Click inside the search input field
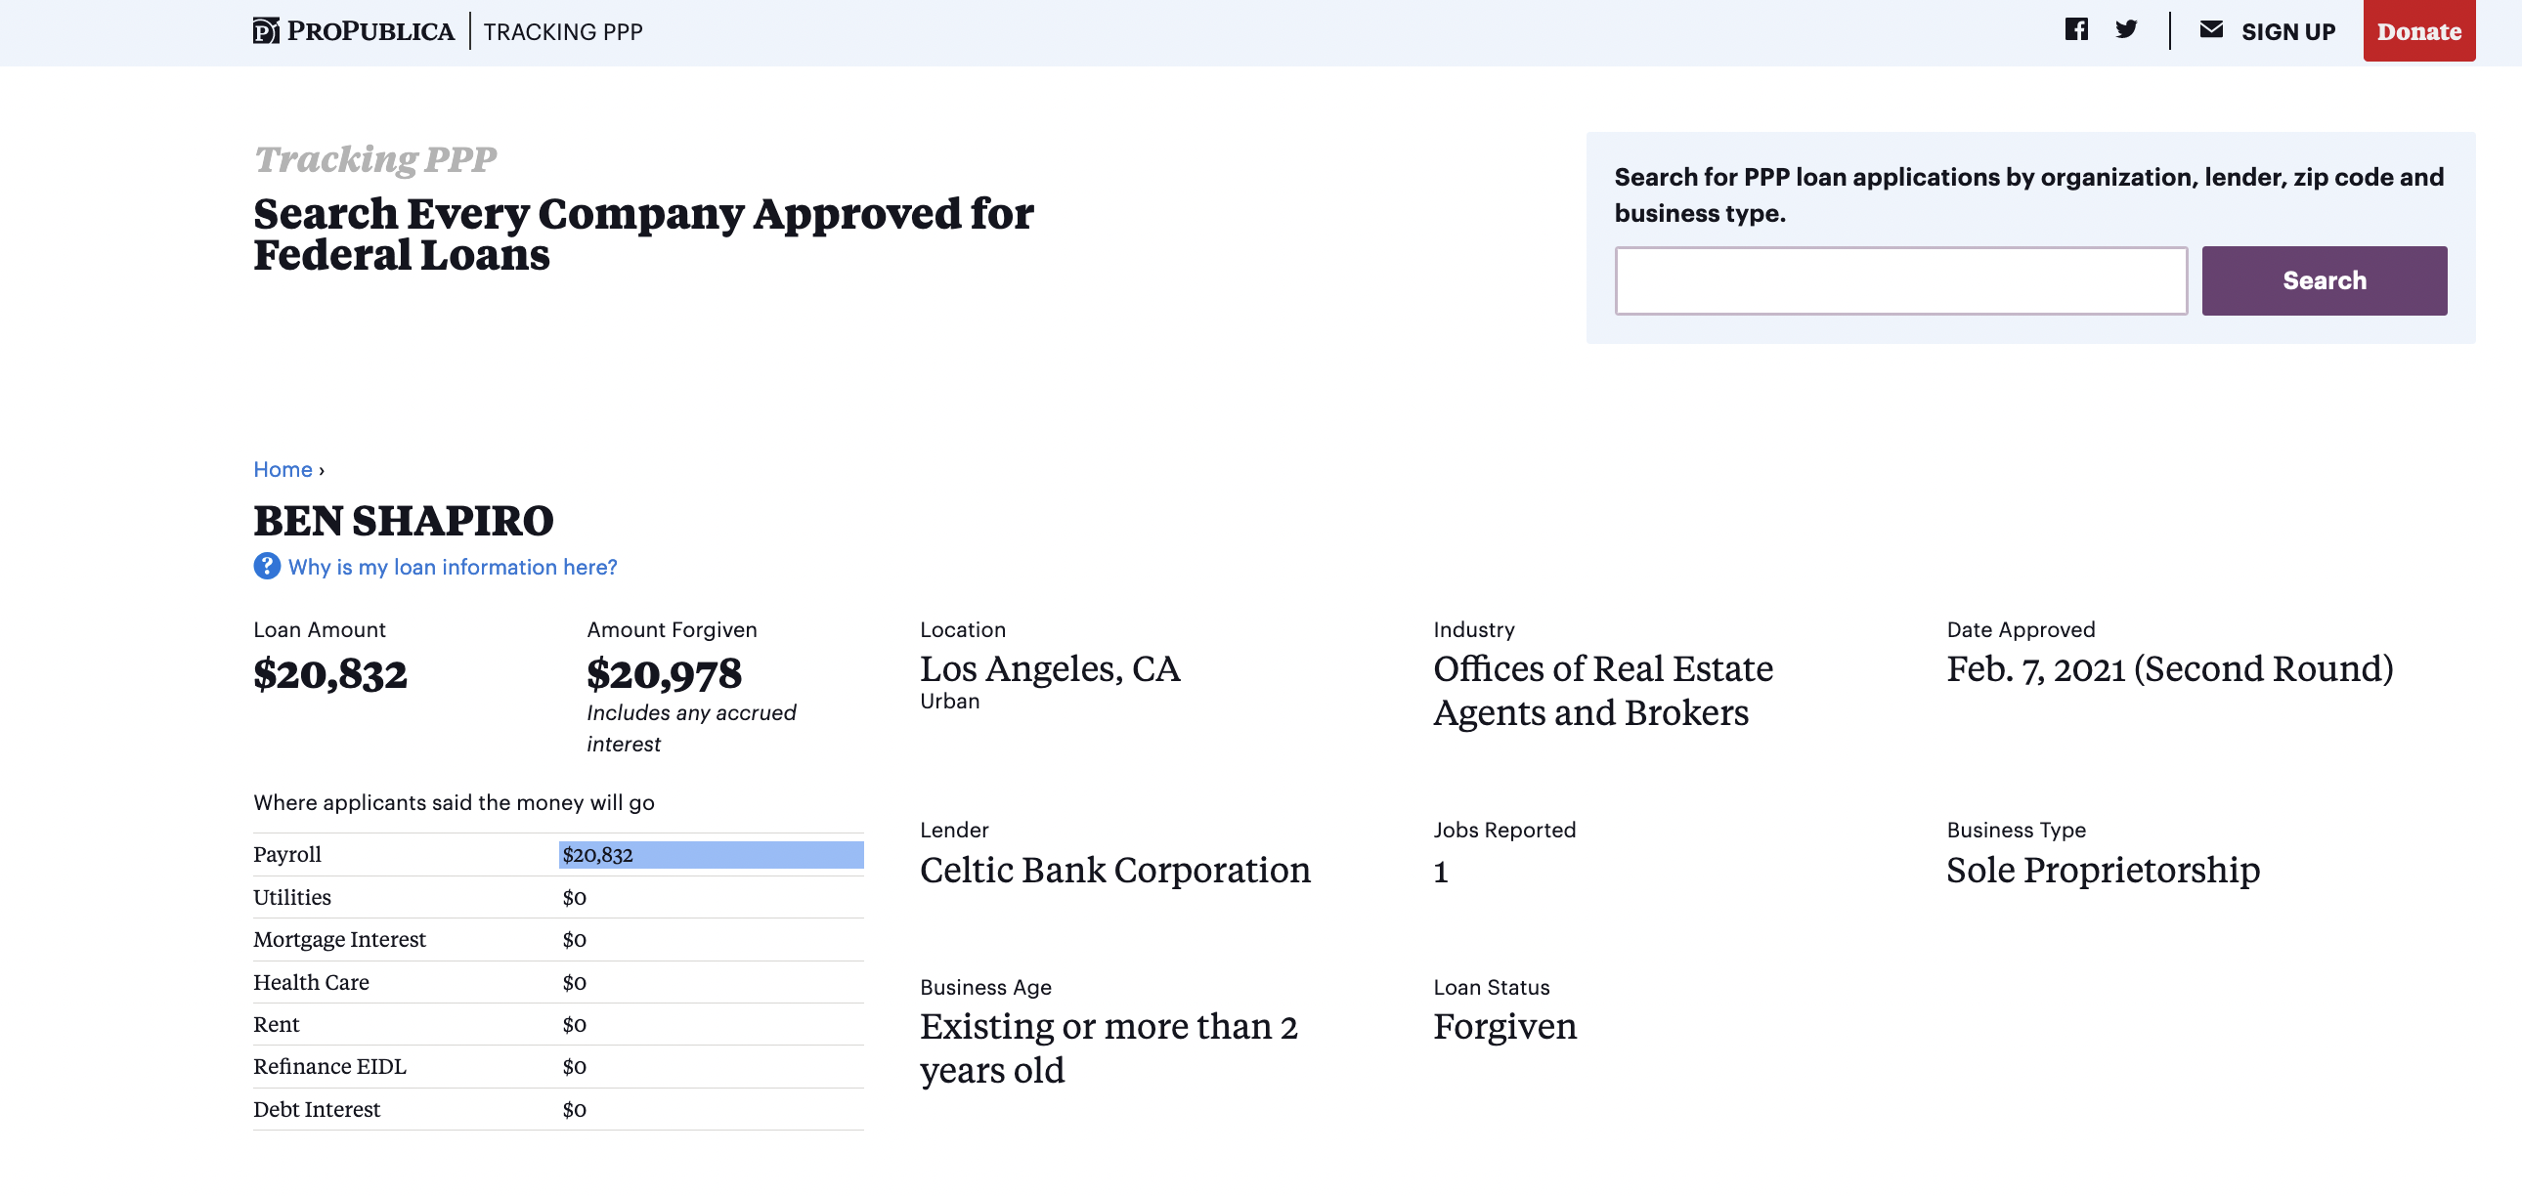Screen dimensions: 2522x1196 (x=1900, y=281)
